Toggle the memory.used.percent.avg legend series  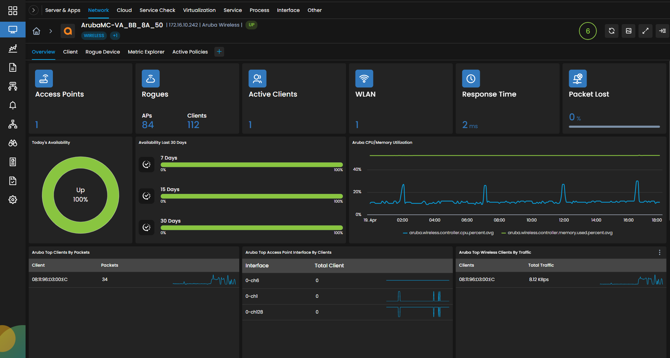pyautogui.click(x=557, y=233)
